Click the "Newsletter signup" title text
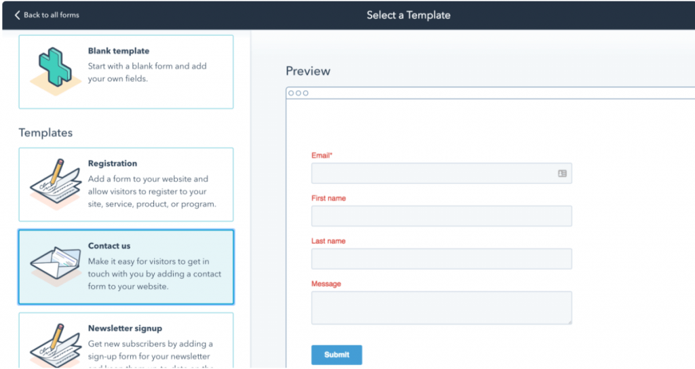Screen dimensions: 695x369 [x=125, y=328]
